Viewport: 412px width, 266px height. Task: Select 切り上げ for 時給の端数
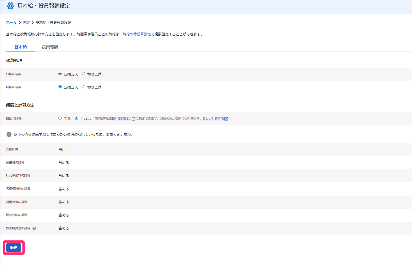point(83,87)
